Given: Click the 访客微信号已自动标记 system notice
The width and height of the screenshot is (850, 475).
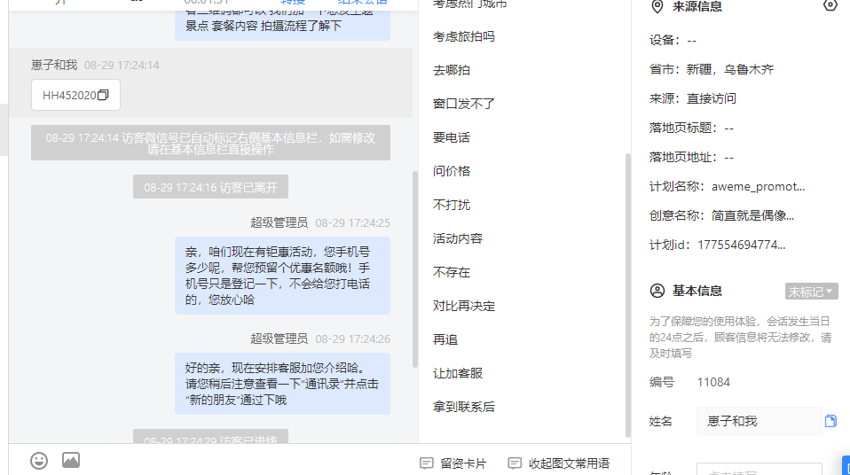Looking at the screenshot, I should tap(210, 143).
